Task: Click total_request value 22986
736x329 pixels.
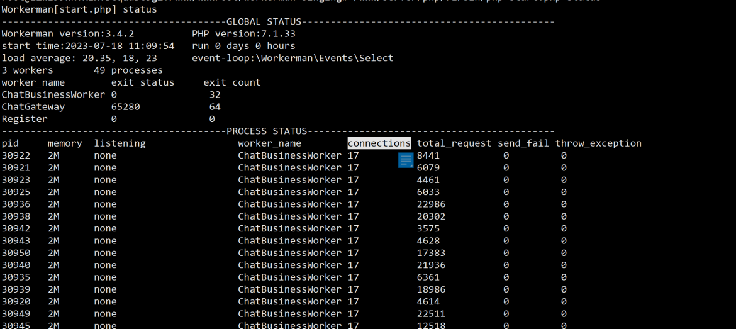Action: [431, 204]
